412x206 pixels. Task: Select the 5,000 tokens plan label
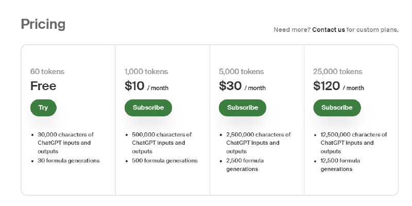point(241,72)
